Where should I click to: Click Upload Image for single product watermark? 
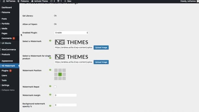coord(101,62)
